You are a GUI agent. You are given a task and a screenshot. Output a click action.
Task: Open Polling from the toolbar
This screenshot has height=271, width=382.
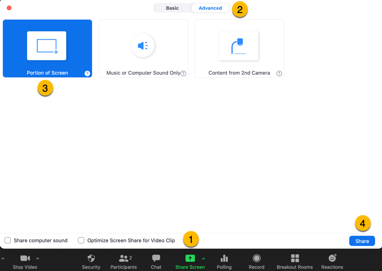click(224, 259)
